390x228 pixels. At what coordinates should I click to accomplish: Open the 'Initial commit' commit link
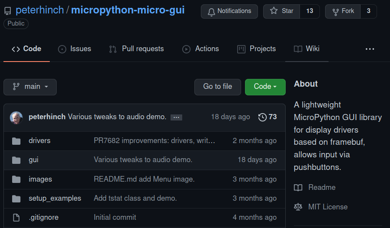point(115,217)
